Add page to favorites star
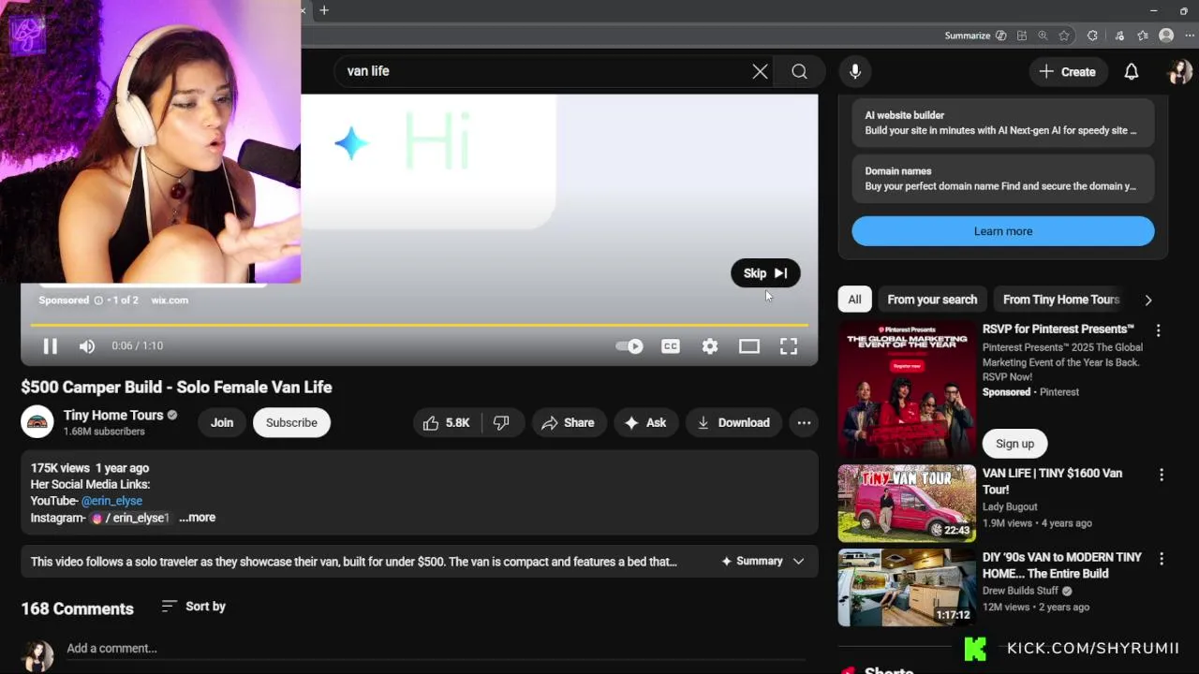1199x674 pixels. (1064, 36)
